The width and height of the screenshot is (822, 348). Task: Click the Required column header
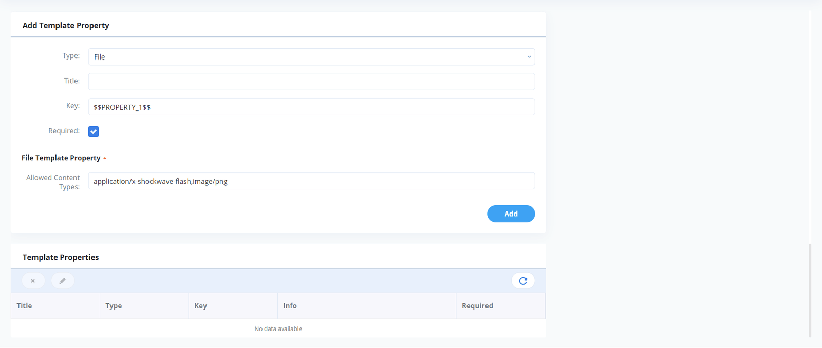[477, 306]
